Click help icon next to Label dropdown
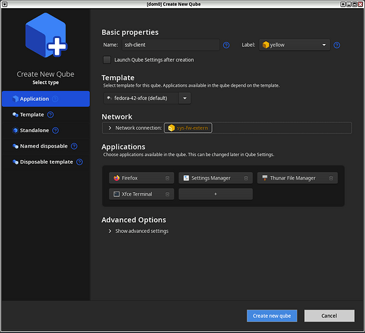The width and height of the screenshot is (365, 333). coord(337,45)
